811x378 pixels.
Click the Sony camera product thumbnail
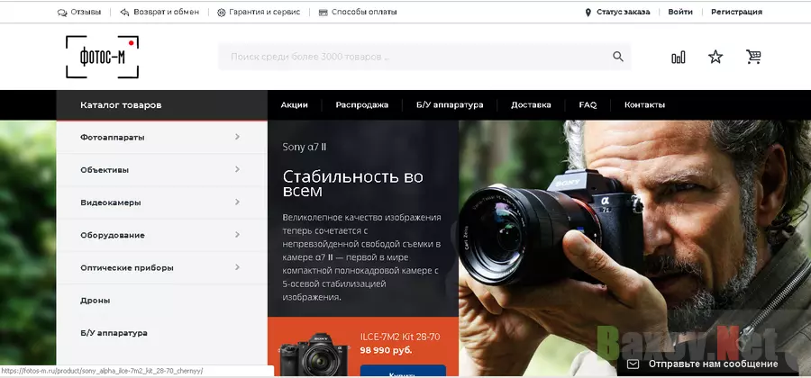pyautogui.click(x=314, y=355)
